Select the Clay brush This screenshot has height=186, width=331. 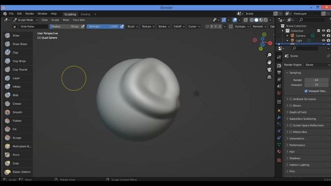(18, 53)
